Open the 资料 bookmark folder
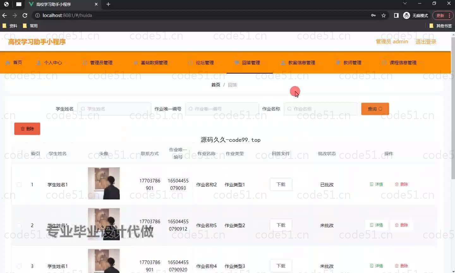 tap(10, 26)
